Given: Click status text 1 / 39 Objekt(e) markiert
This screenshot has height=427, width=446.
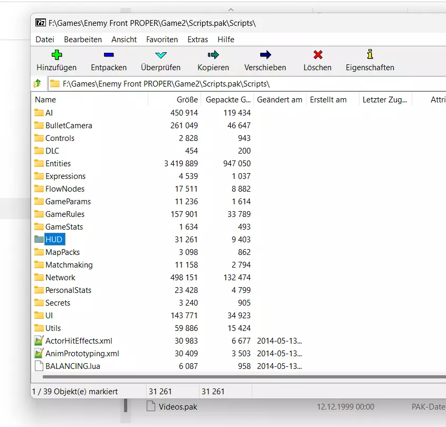Looking at the screenshot, I should 75,392.
